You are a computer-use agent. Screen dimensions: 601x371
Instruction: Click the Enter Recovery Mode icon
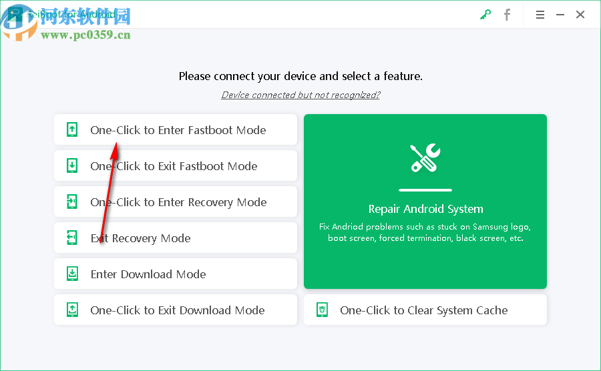coord(72,202)
